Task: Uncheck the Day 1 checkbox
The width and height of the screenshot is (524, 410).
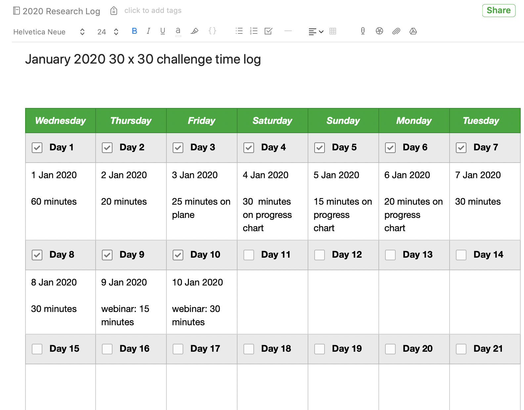Action: pyautogui.click(x=37, y=148)
